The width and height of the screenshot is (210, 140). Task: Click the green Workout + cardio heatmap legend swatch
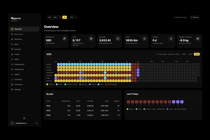tap(65, 84)
